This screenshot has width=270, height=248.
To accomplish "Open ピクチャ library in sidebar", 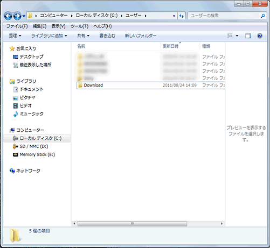I will [27, 97].
